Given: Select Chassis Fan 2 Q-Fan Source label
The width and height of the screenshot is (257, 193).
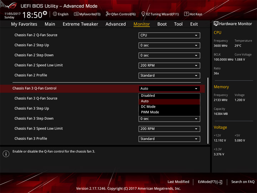Looking at the screenshot, I should click(x=36, y=35).
